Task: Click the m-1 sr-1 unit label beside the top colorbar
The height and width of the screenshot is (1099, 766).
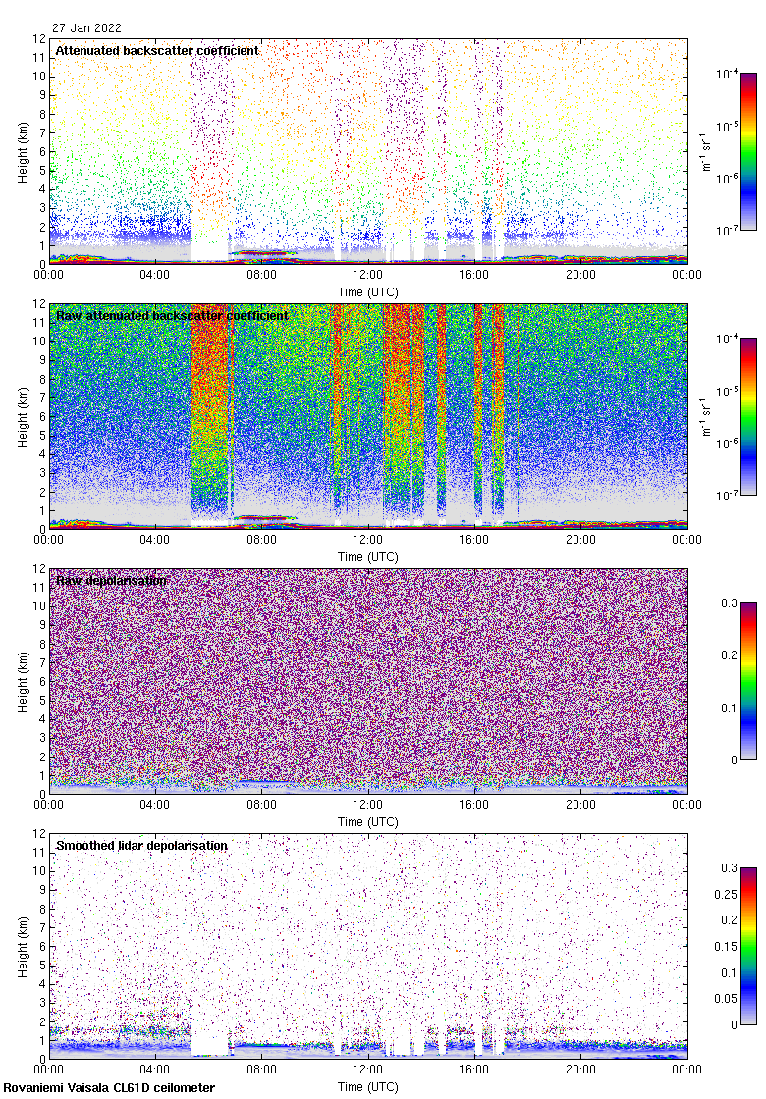Action: 706,152
